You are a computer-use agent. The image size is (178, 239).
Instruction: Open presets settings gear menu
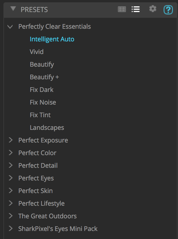(x=153, y=9)
